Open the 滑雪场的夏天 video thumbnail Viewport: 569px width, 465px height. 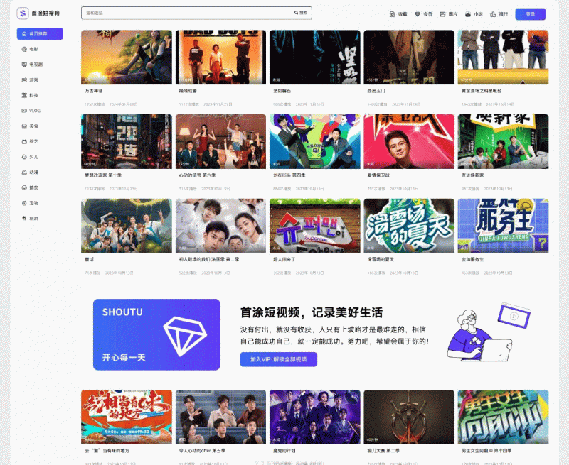(x=408, y=226)
